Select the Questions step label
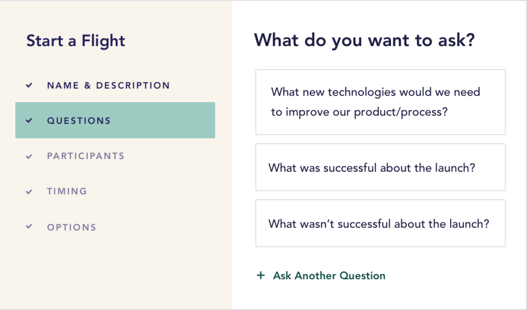Screen dimensions: 527x310 (x=79, y=121)
